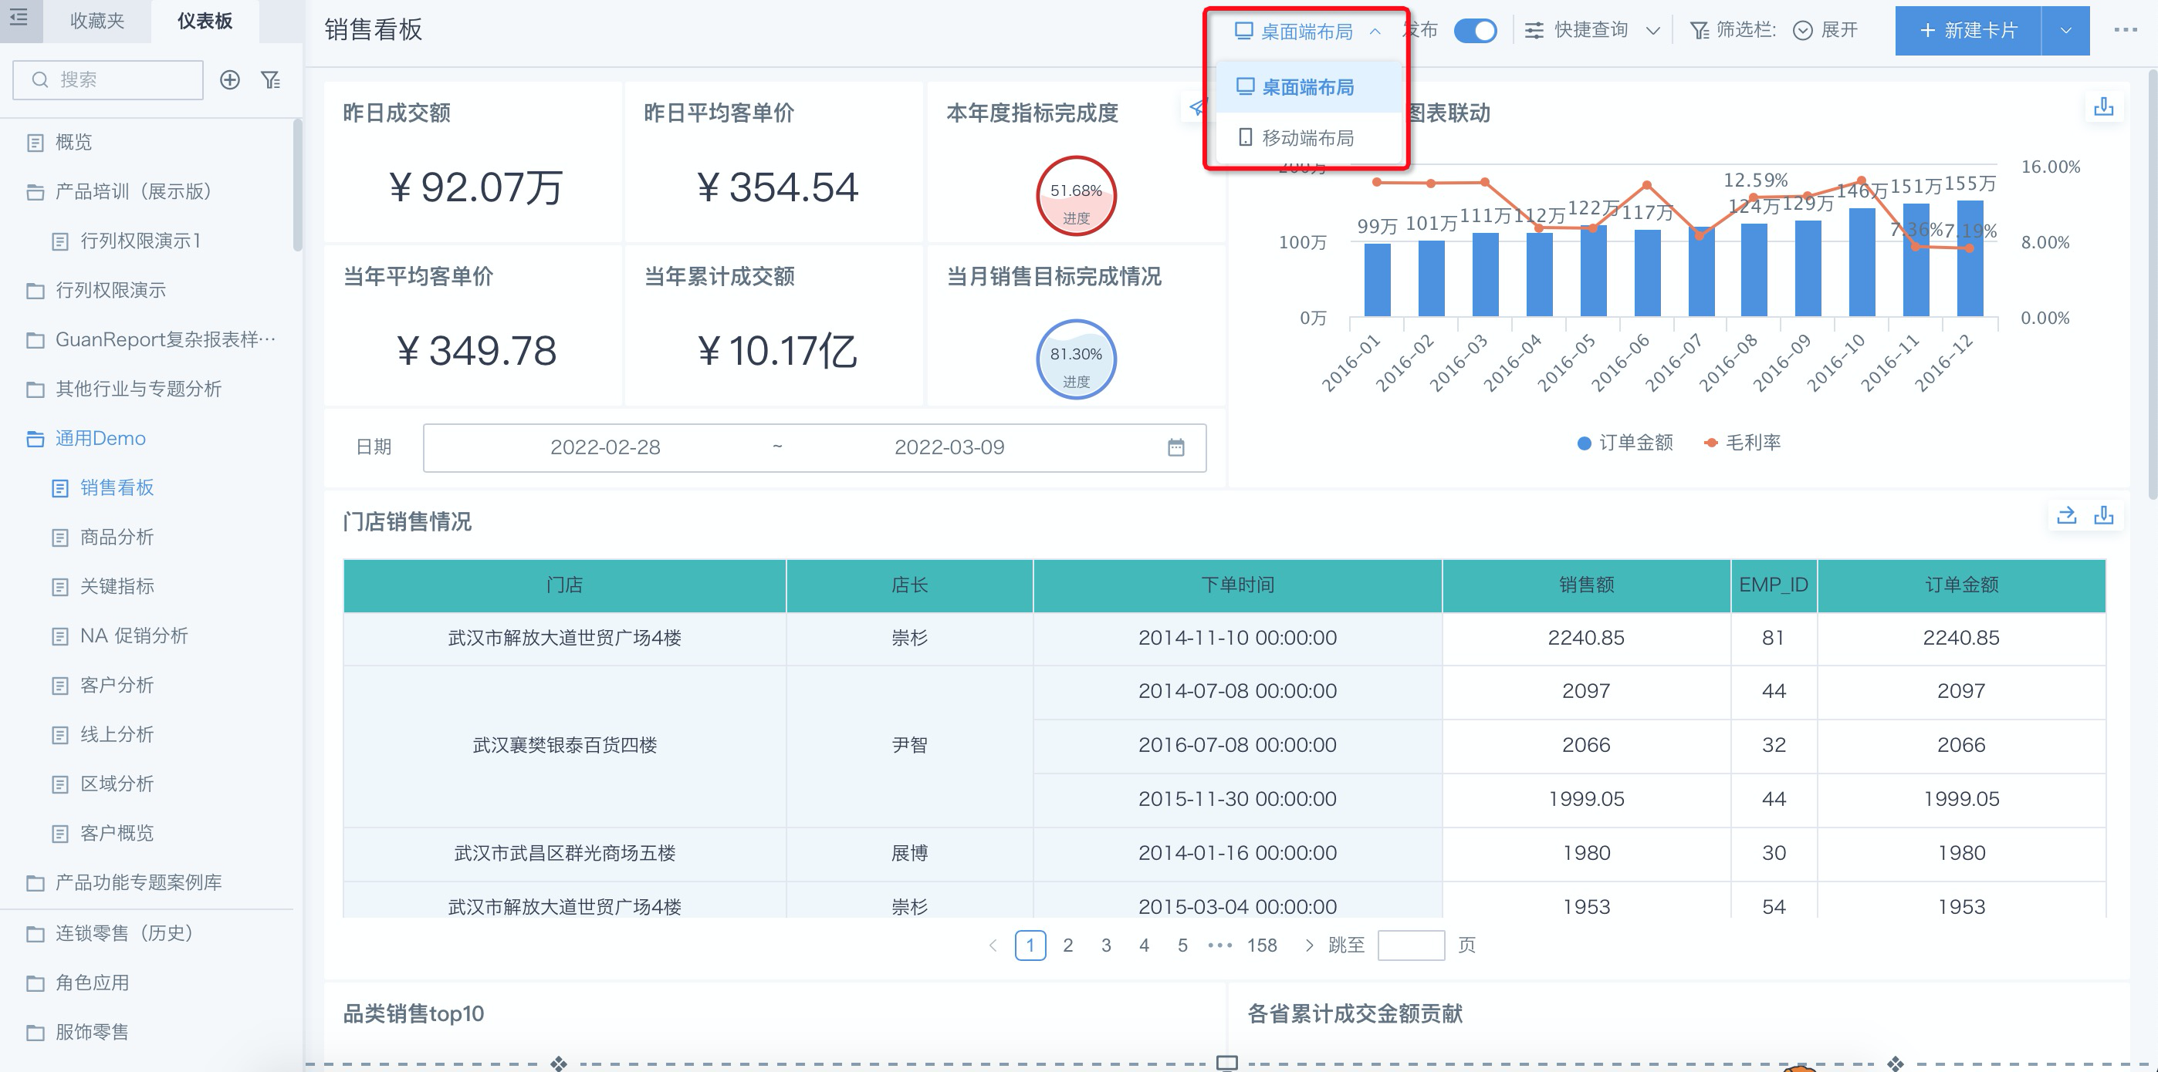The image size is (2158, 1072).
Task: Click start date 2022-02-28 field
Action: pyautogui.click(x=605, y=448)
